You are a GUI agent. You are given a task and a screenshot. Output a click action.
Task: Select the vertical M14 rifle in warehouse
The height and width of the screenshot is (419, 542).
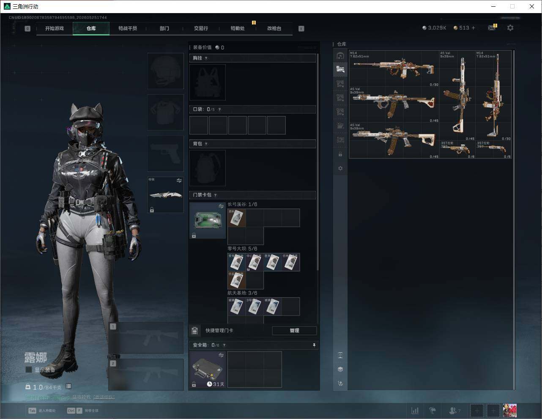pos(493,96)
